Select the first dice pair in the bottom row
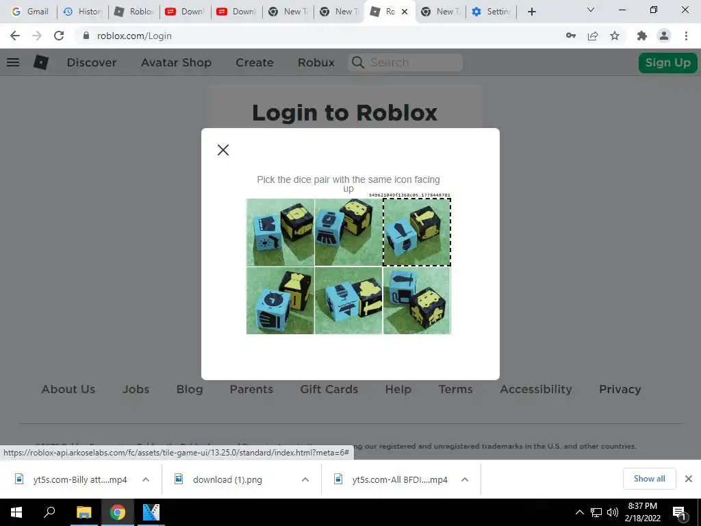 coord(280,301)
